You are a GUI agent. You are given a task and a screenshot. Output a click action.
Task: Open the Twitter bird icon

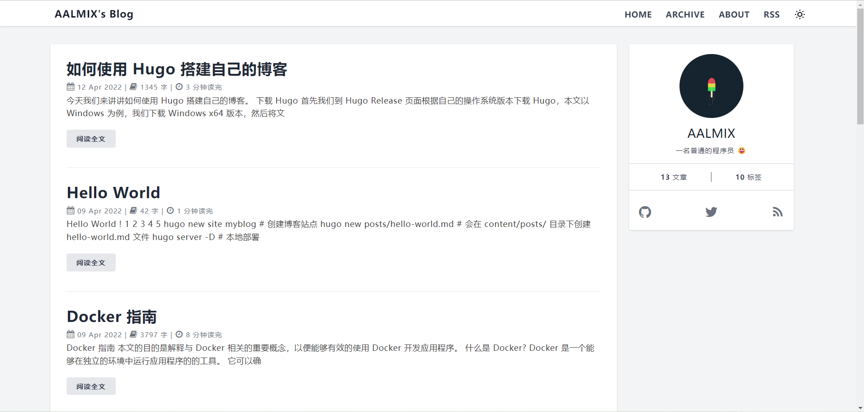coord(711,212)
